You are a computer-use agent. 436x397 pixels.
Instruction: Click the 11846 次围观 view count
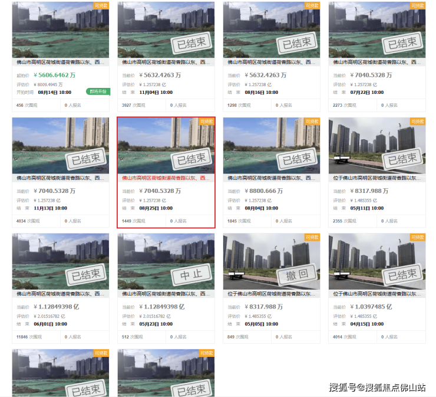(29, 337)
